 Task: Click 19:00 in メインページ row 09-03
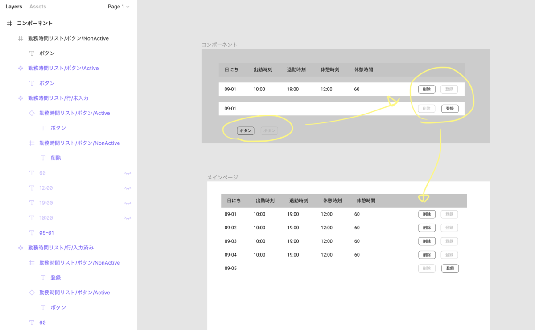coord(293,241)
